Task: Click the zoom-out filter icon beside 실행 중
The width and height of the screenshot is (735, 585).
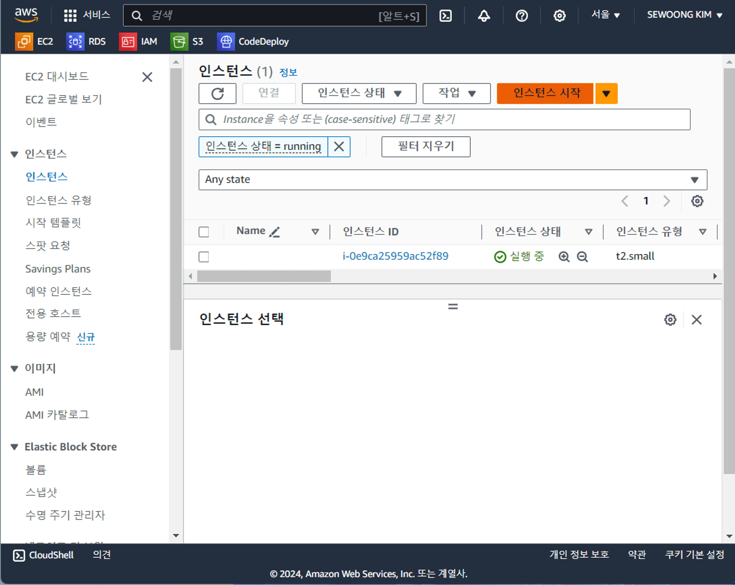Action: pos(582,257)
